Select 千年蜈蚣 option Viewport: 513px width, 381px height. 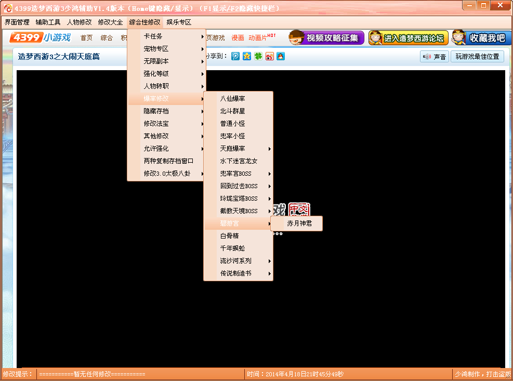click(238, 248)
